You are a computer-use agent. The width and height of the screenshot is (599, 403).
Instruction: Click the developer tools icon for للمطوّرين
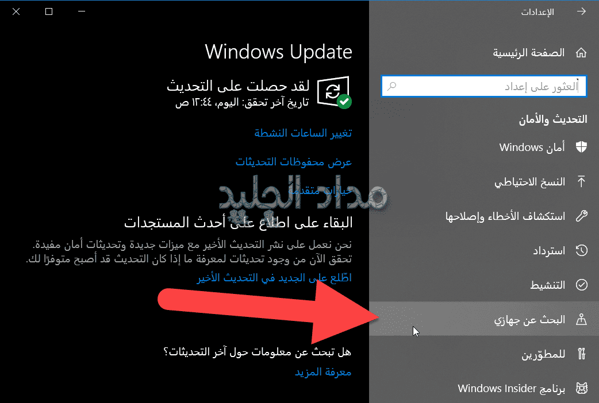[x=581, y=354]
